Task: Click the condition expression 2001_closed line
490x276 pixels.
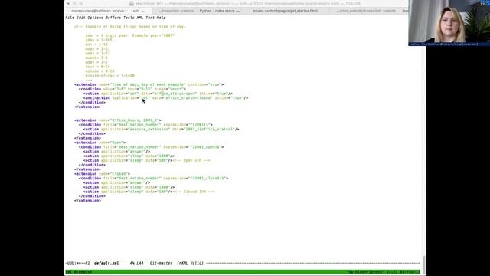Action: 153,179
